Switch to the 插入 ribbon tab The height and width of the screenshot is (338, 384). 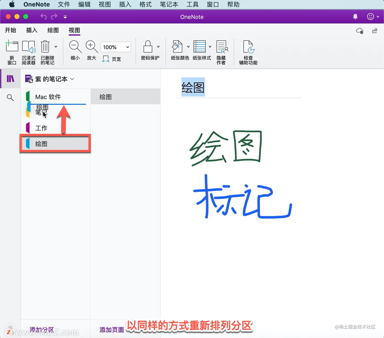(32, 30)
